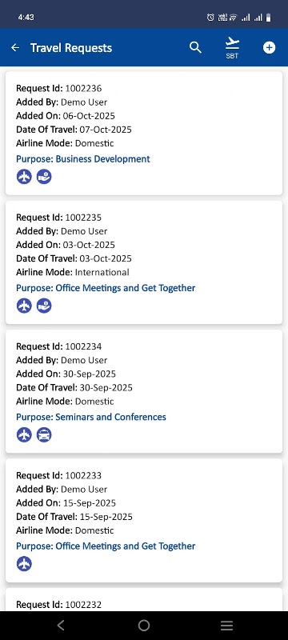The height and width of the screenshot is (640, 288).
Task: Click Added On 30-Sep-2025
Action: pos(66,374)
